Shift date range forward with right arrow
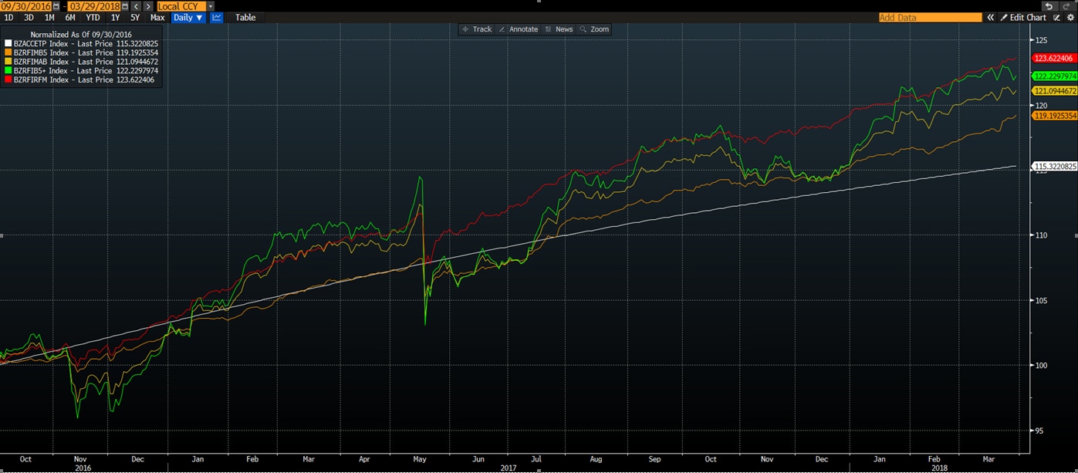Screen dimensions: 1078x473 147,6
